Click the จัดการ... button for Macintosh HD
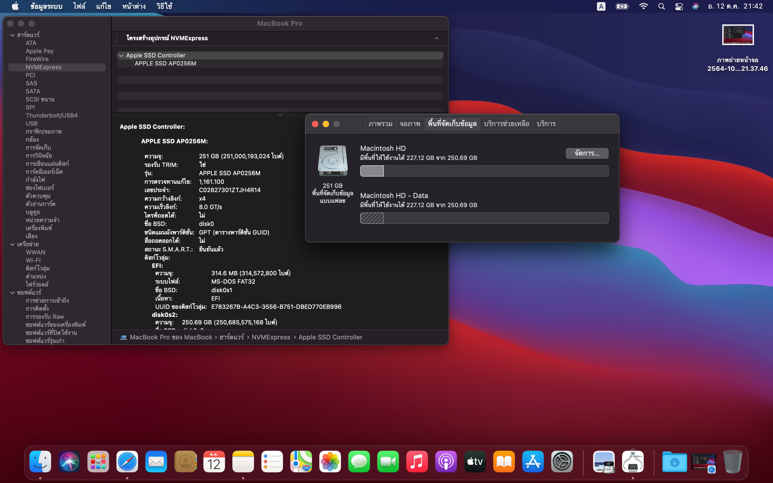This screenshot has height=483, width=773. pos(587,153)
